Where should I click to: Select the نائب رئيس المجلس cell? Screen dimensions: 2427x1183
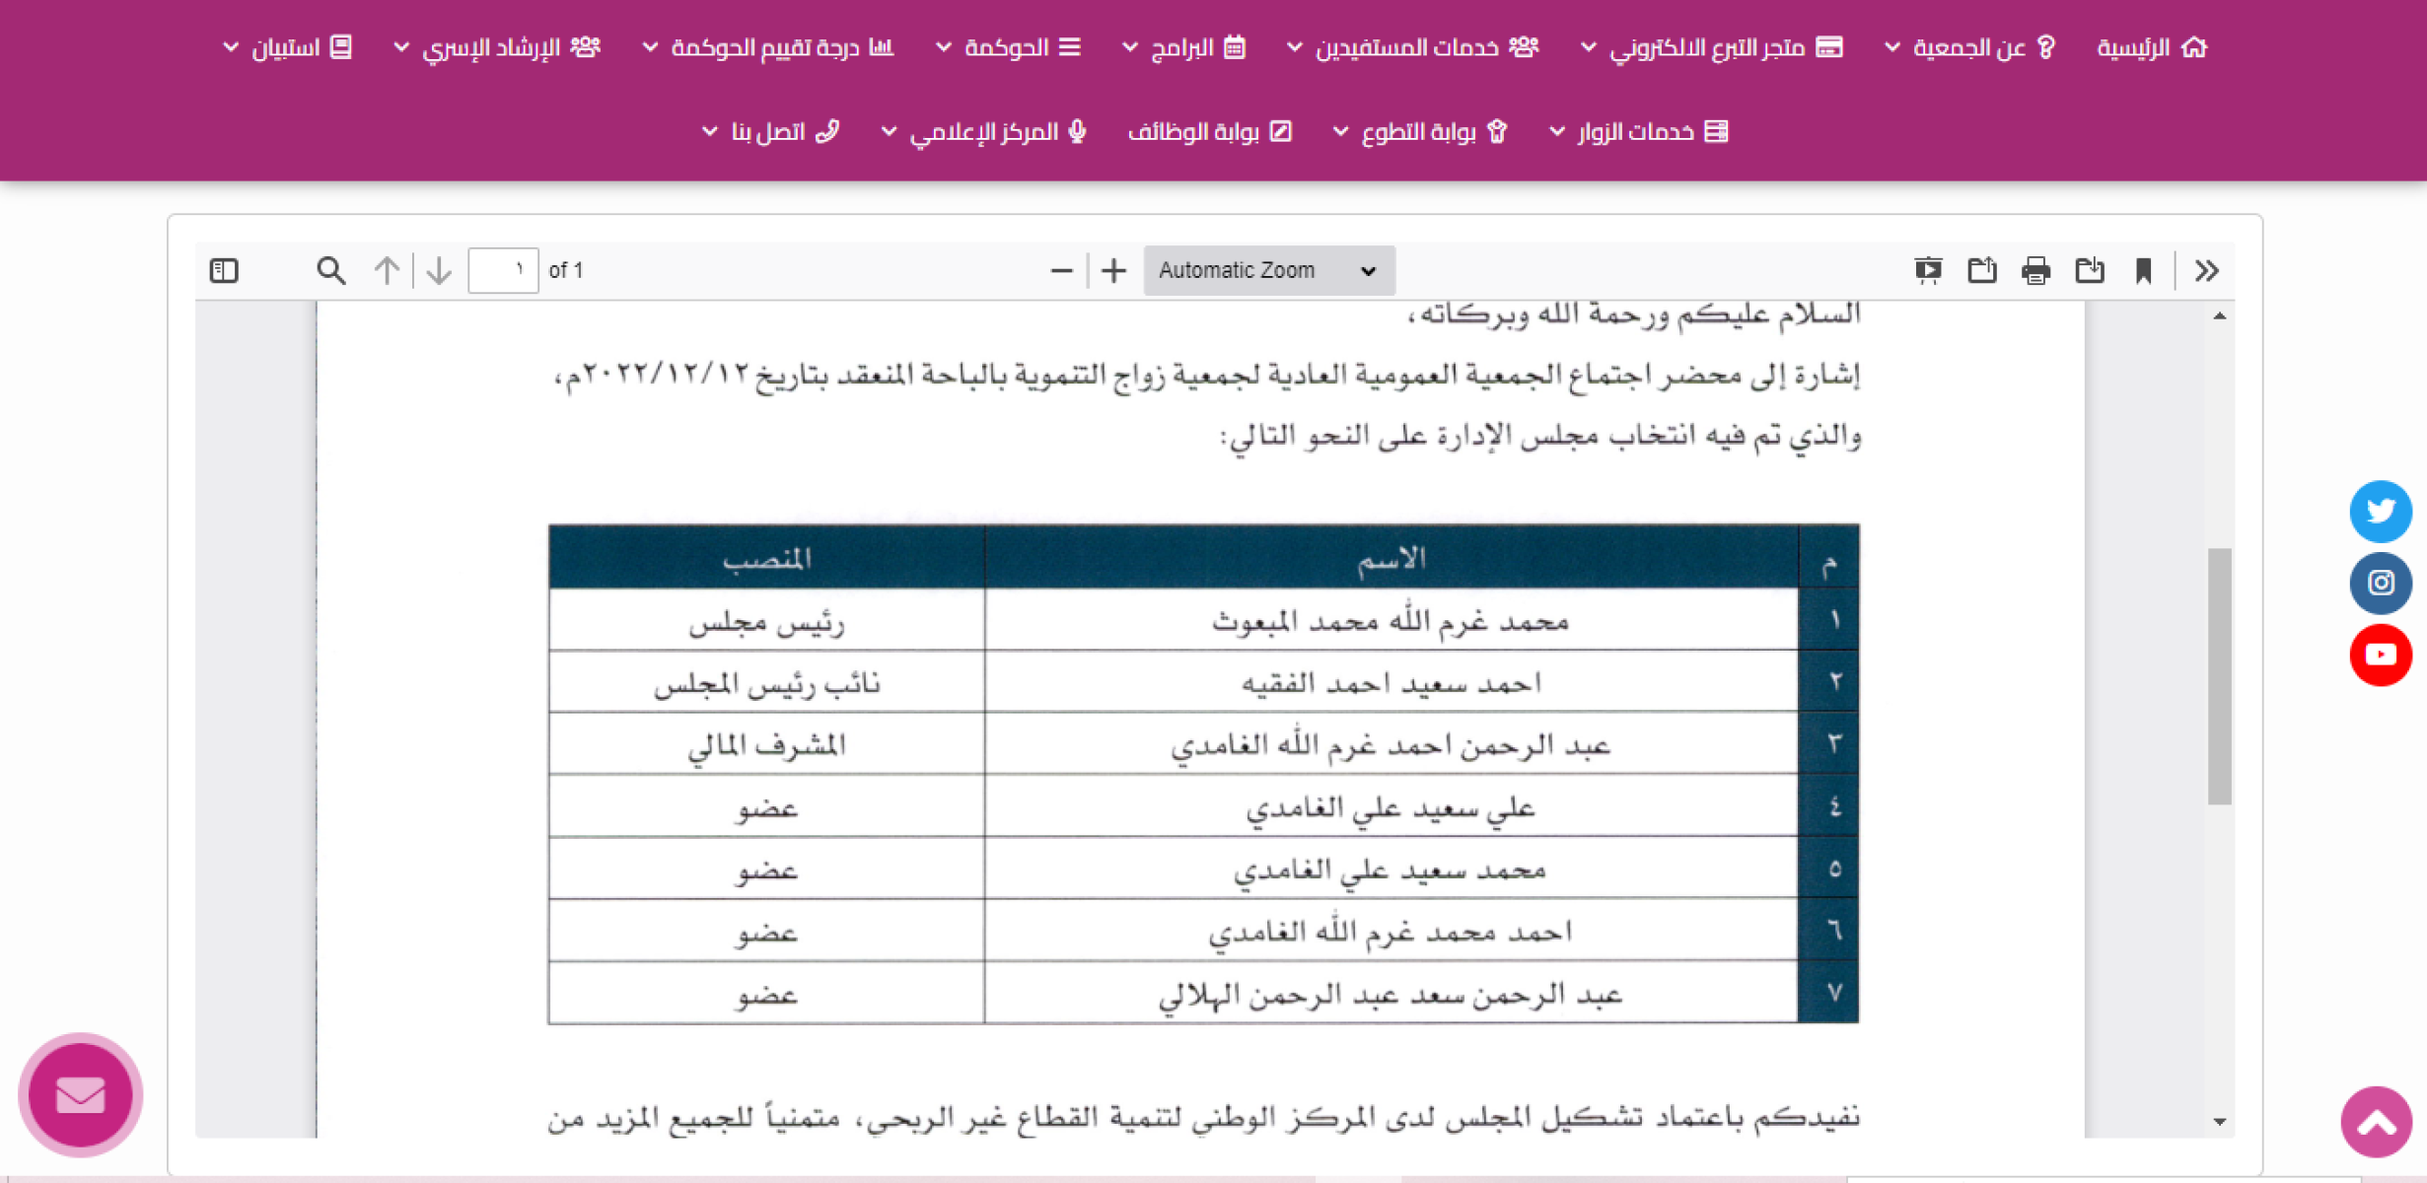pyautogui.click(x=766, y=683)
